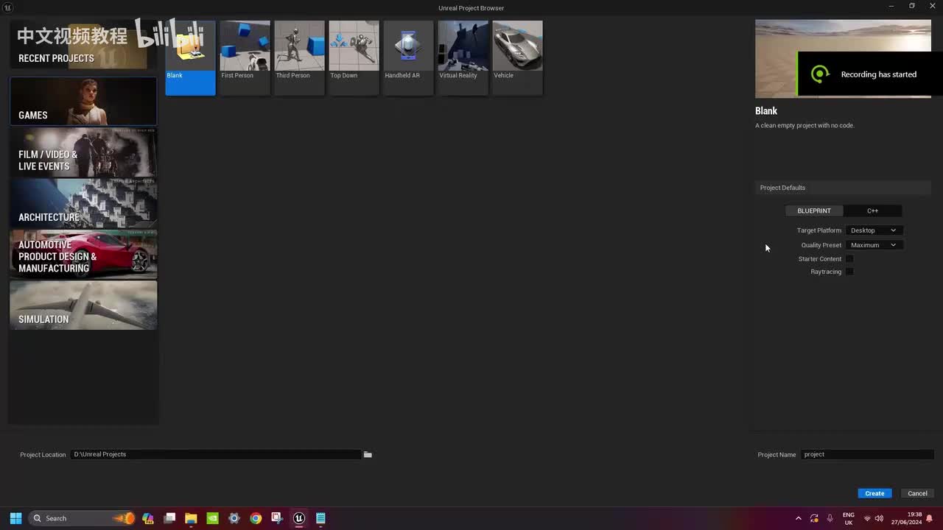Open the Target Platform dropdown
This screenshot has height=530, width=943.
(x=874, y=230)
